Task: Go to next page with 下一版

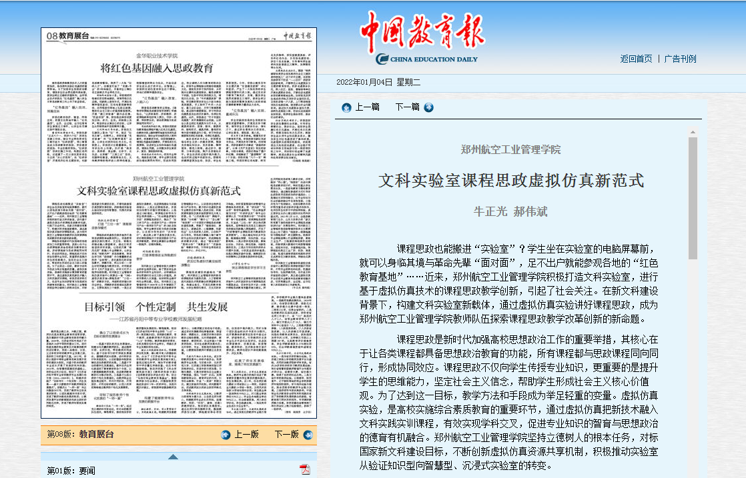Action: 287,434
